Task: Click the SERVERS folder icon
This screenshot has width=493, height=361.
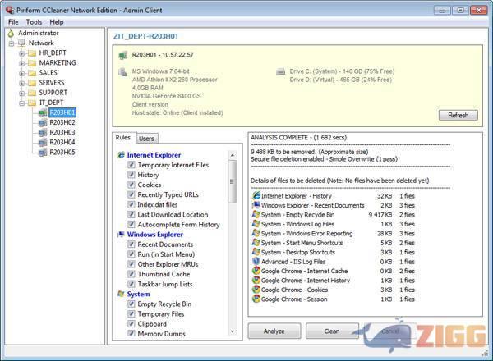Action: (32, 83)
